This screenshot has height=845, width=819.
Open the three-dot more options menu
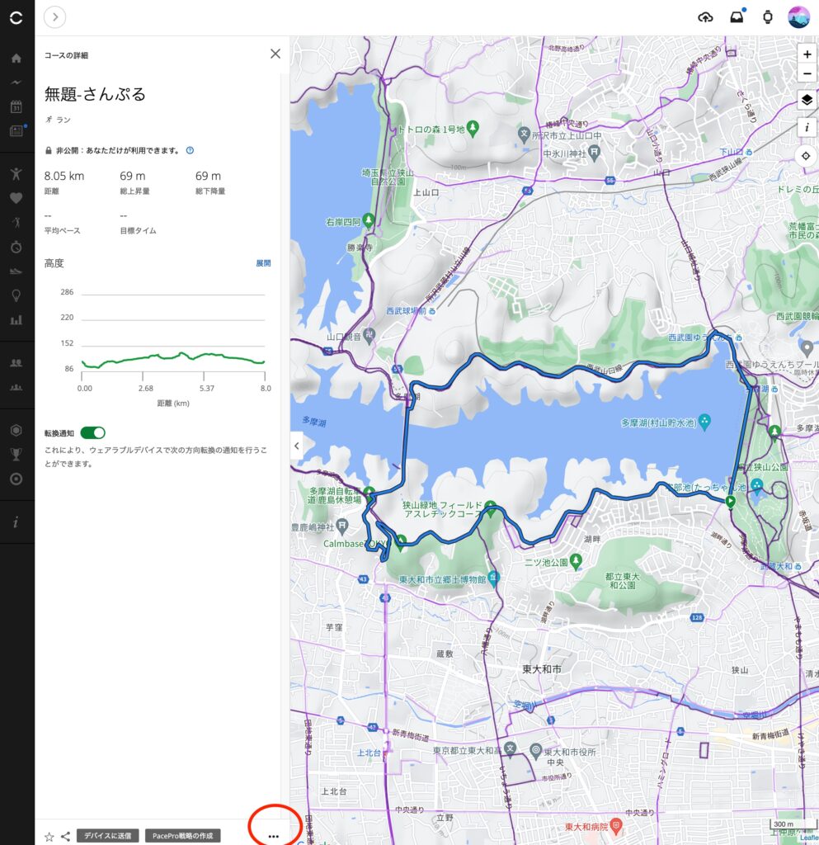[274, 836]
